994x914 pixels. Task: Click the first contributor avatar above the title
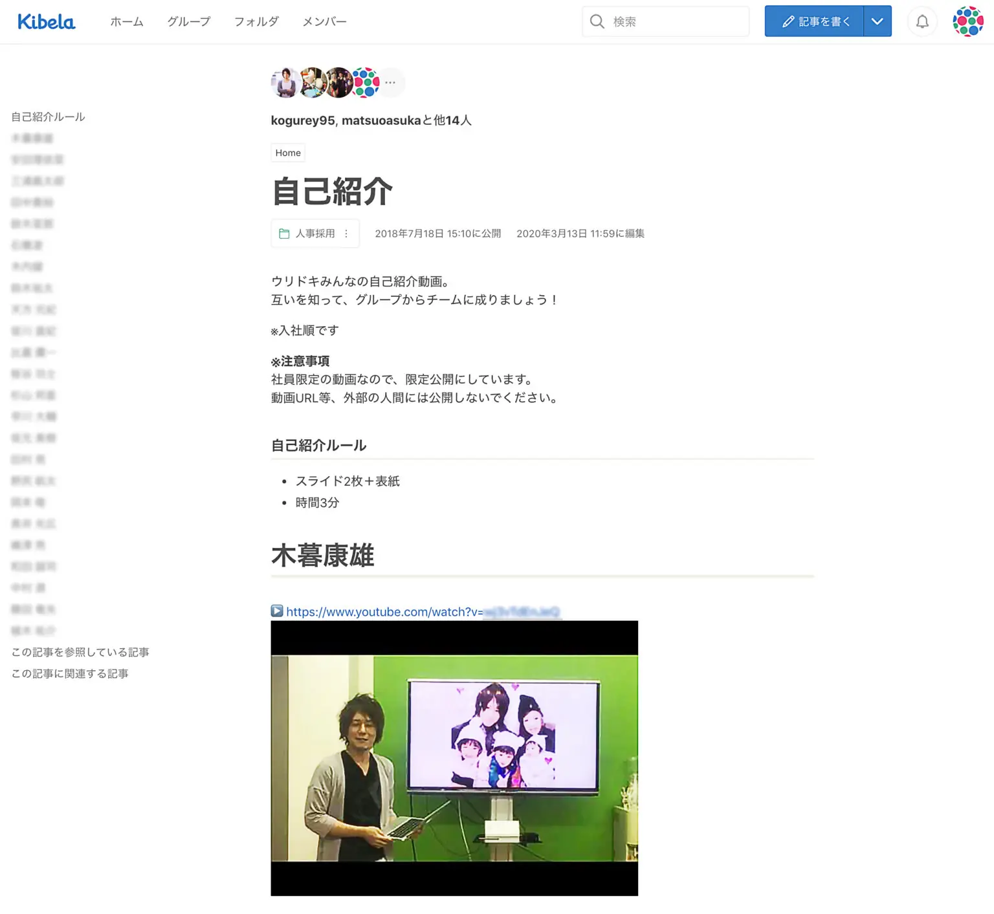[x=285, y=82]
